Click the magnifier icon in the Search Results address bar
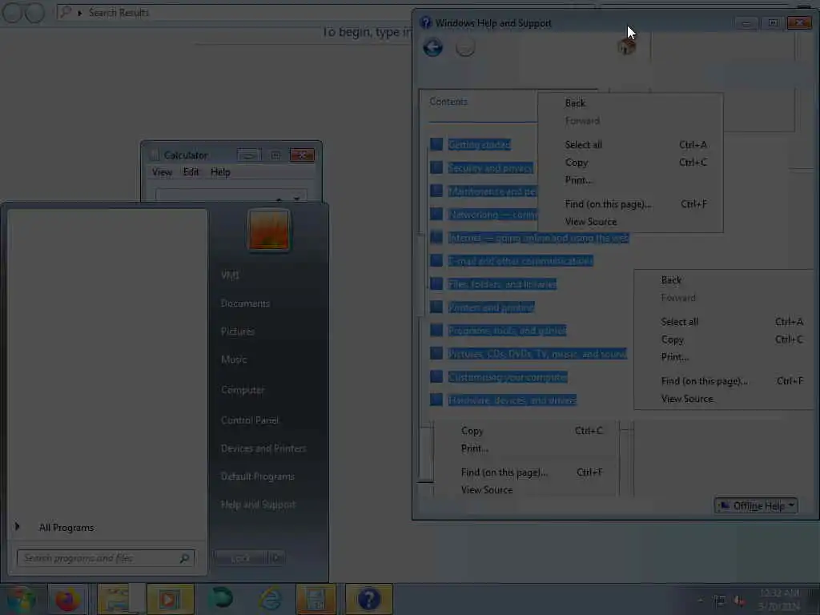The image size is (820, 615). [x=66, y=11]
